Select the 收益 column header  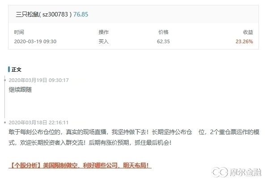(248, 32)
